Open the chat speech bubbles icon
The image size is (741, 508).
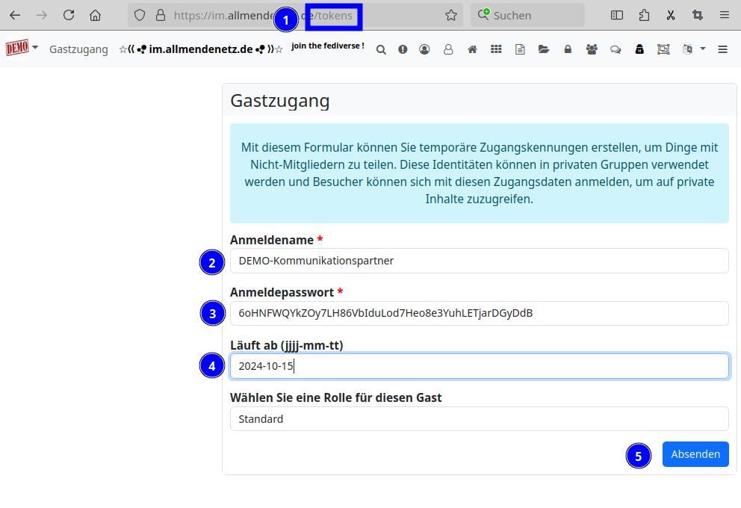point(616,49)
